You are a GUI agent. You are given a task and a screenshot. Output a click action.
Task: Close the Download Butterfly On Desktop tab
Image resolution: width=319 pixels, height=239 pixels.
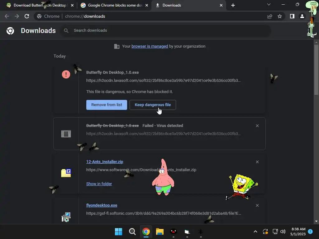pos(72,5)
